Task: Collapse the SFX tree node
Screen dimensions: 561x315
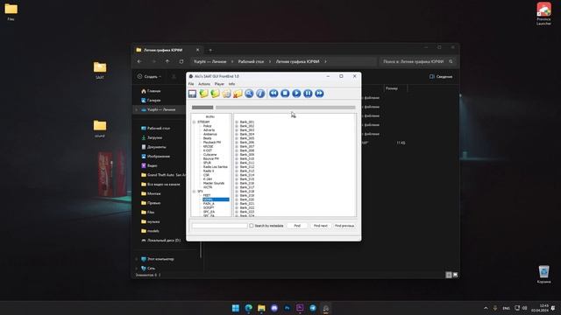Action: click(195, 192)
